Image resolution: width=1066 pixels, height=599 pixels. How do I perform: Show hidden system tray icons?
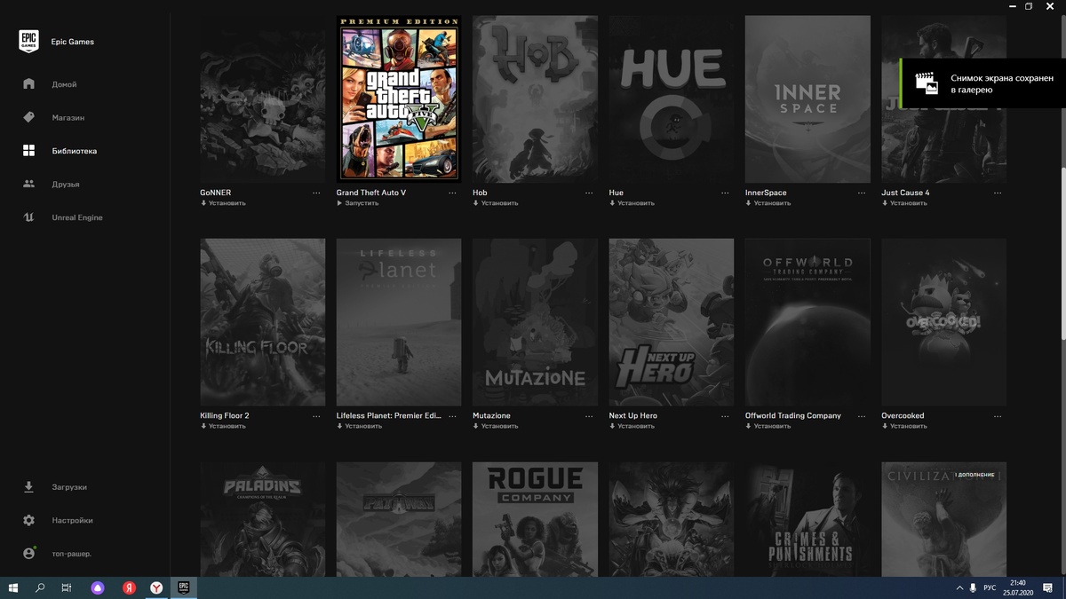[959, 587]
